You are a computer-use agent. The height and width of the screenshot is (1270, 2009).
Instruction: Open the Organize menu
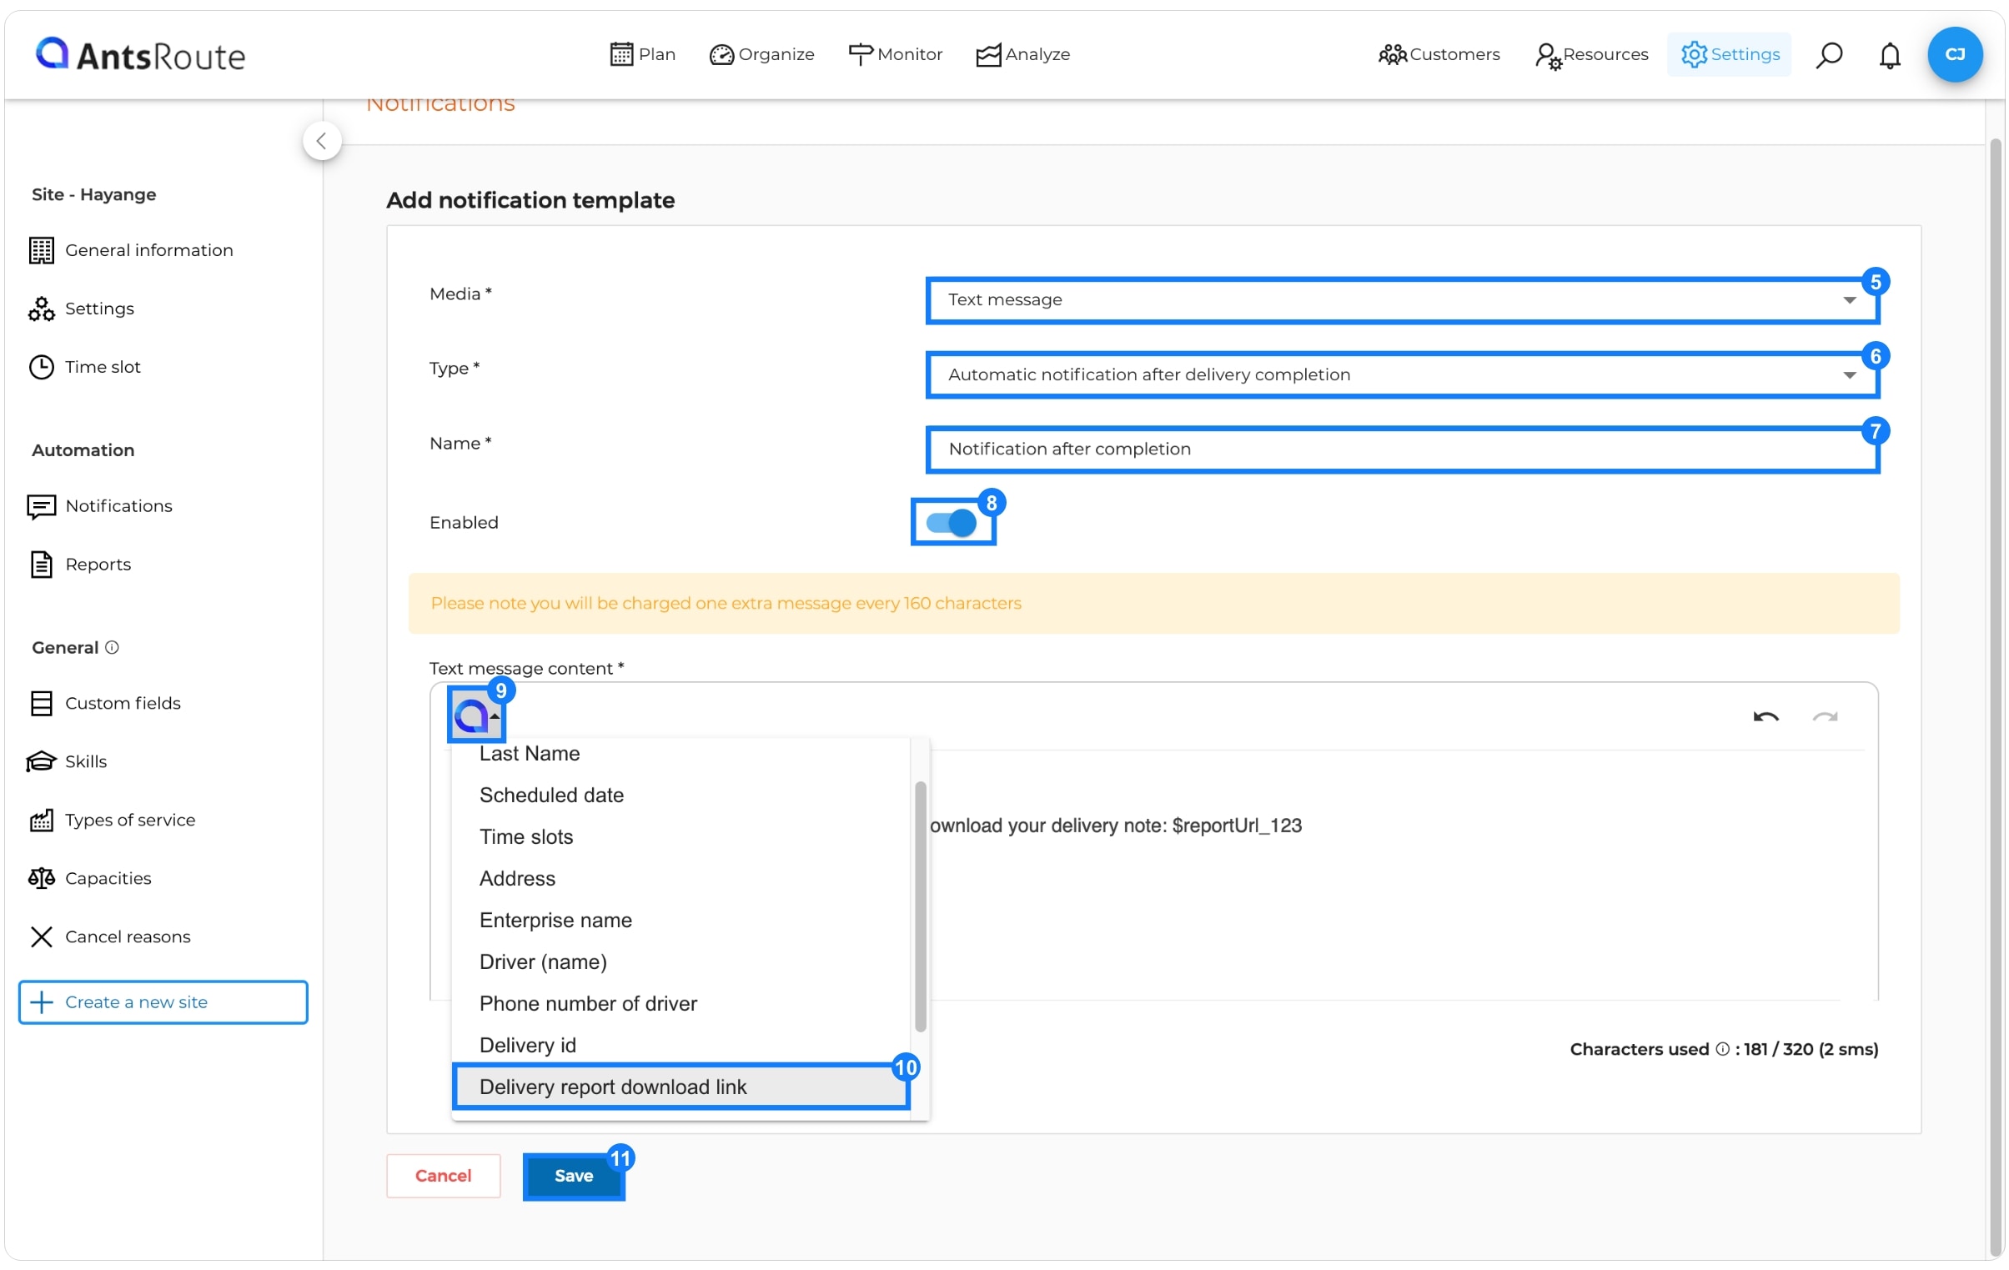[x=761, y=54]
